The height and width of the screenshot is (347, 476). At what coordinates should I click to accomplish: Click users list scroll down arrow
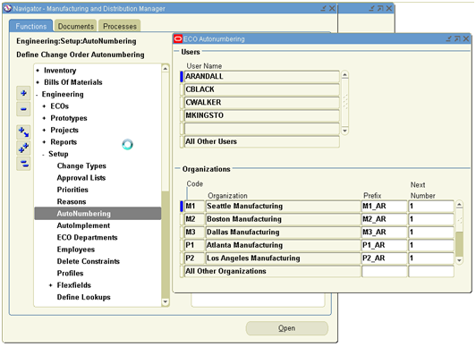[344, 131]
